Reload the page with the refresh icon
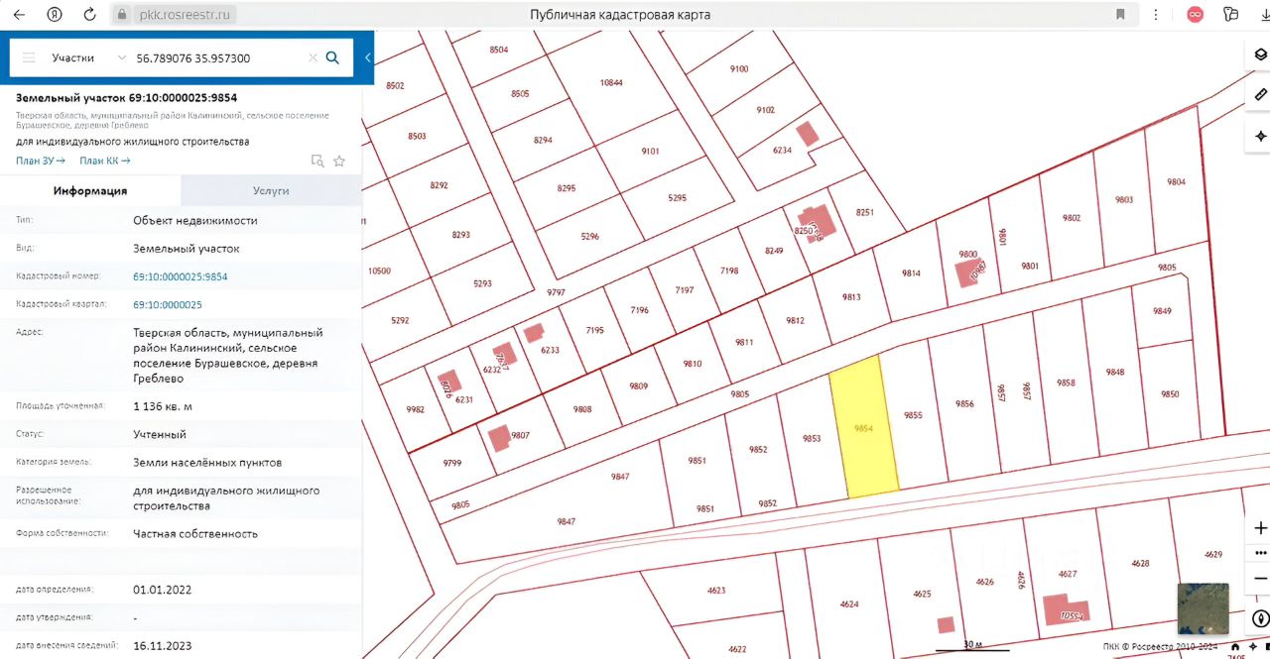Screen dimensions: 1270x659 coord(90,15)
